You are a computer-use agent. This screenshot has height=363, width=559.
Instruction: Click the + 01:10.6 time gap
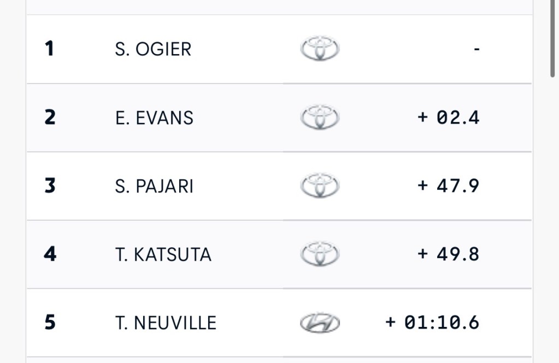(x=432, y=323)
